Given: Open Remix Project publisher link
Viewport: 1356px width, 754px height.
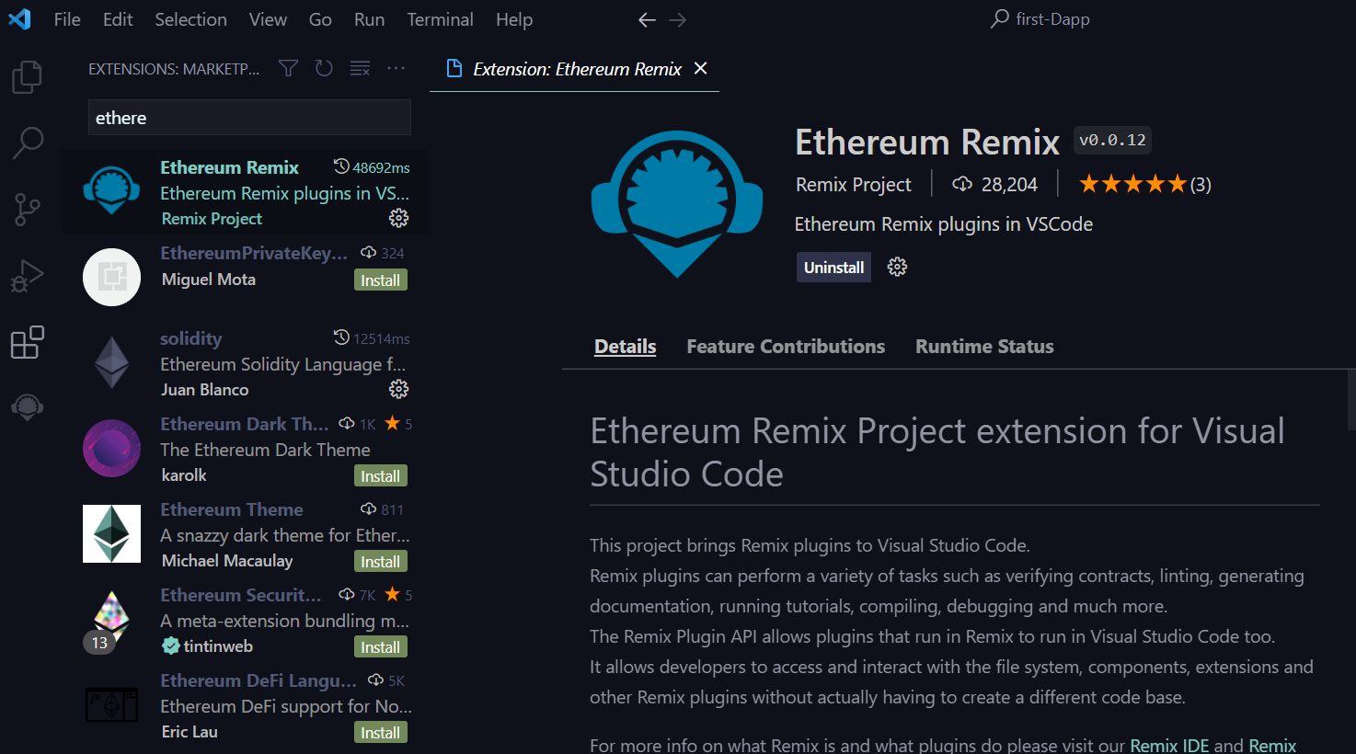Looking at the screenshot, I should coord(854,185).
